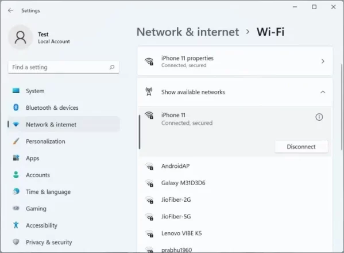Click the antenna icon beside Show available networks
This screenshot has height=253, width=344.
pos(149,91)
